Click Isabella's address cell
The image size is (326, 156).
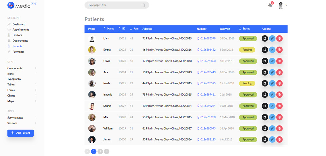pos(167,94)
